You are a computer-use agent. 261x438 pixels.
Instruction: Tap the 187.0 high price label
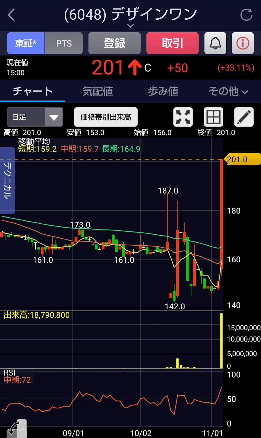tap(168, 191)
